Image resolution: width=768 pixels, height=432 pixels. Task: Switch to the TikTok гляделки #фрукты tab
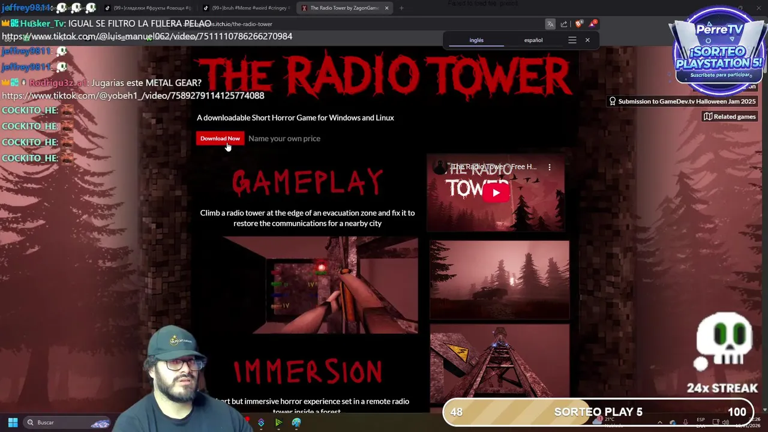click(x=148, y=8)
